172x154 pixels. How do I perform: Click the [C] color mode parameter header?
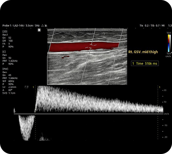coord(4,52)
